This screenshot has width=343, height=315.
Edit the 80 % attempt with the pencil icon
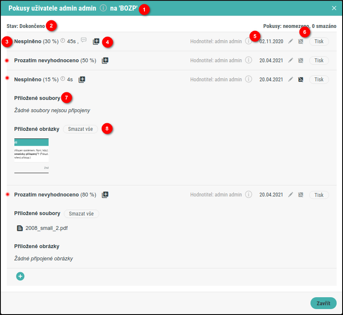[290, 195]
